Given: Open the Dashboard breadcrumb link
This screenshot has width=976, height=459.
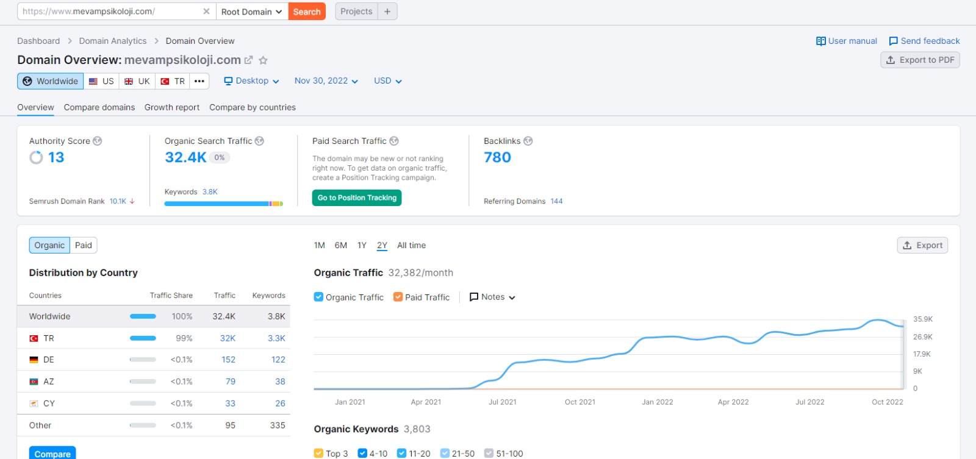Looking at the screenshot, I should pyautogui.click(x=38, y=41).
